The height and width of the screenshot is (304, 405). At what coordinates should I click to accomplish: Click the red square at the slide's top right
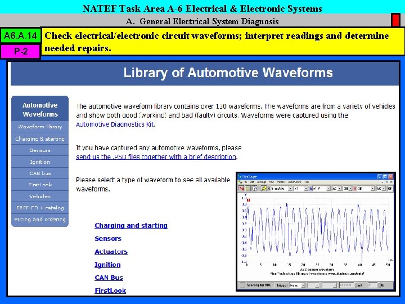[395, 20]
